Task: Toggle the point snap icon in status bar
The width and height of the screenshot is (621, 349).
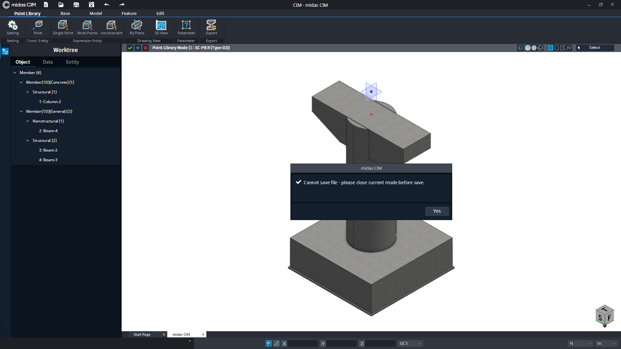Action: [269, 343]
